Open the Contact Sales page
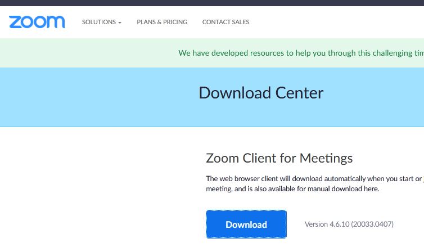The width and height of the screenshot is (424, 252). [x=225, y=22]
